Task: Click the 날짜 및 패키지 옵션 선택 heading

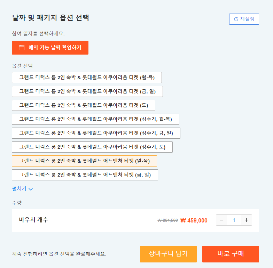Action: (x=51, y=18)
